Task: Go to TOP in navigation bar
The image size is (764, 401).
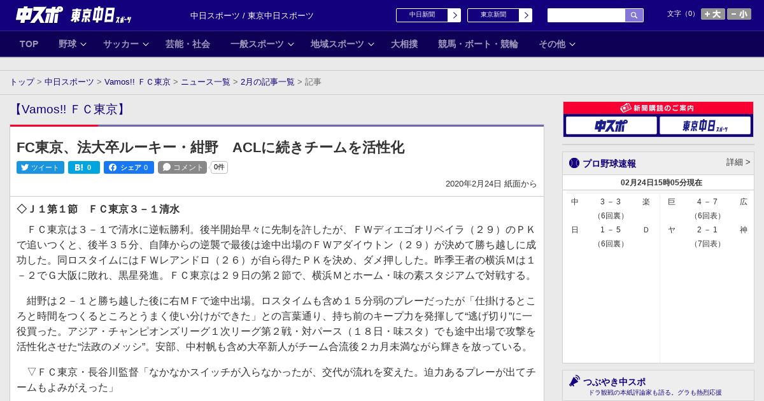Action: coord(29,44)
